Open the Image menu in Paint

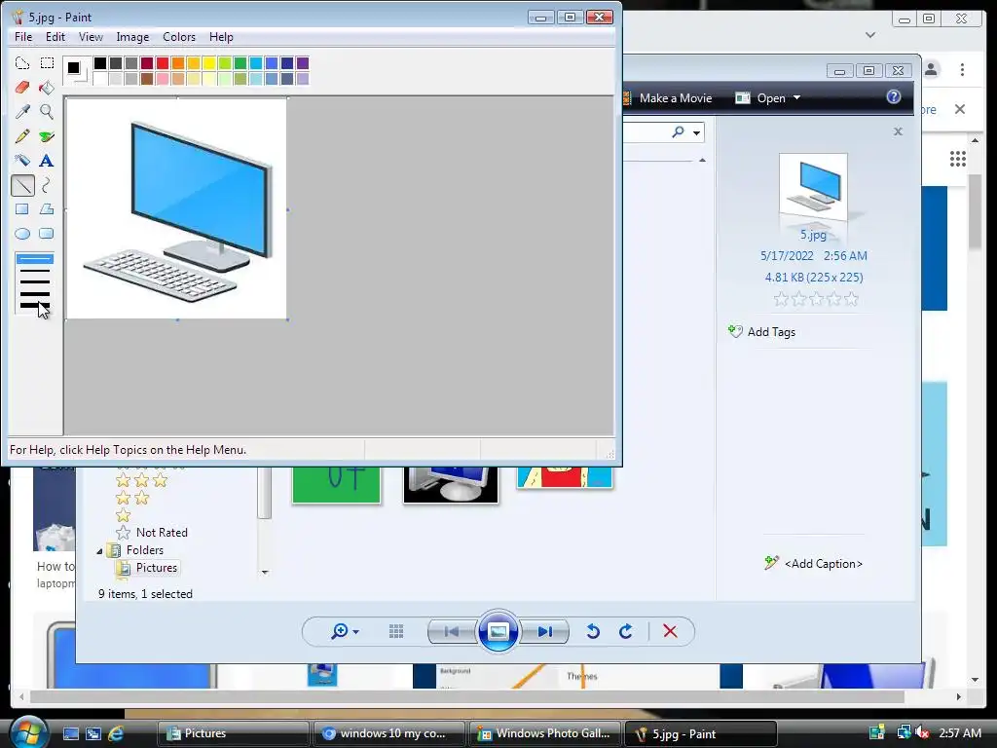point(132,37)
